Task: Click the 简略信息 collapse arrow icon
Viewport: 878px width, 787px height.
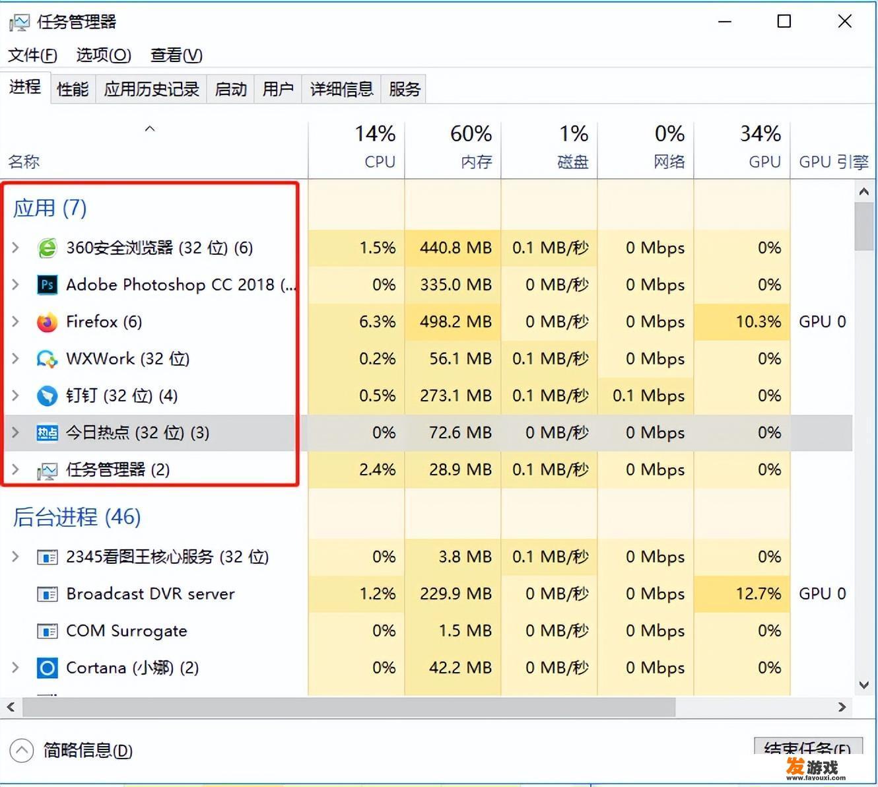Action: [22, 750]
